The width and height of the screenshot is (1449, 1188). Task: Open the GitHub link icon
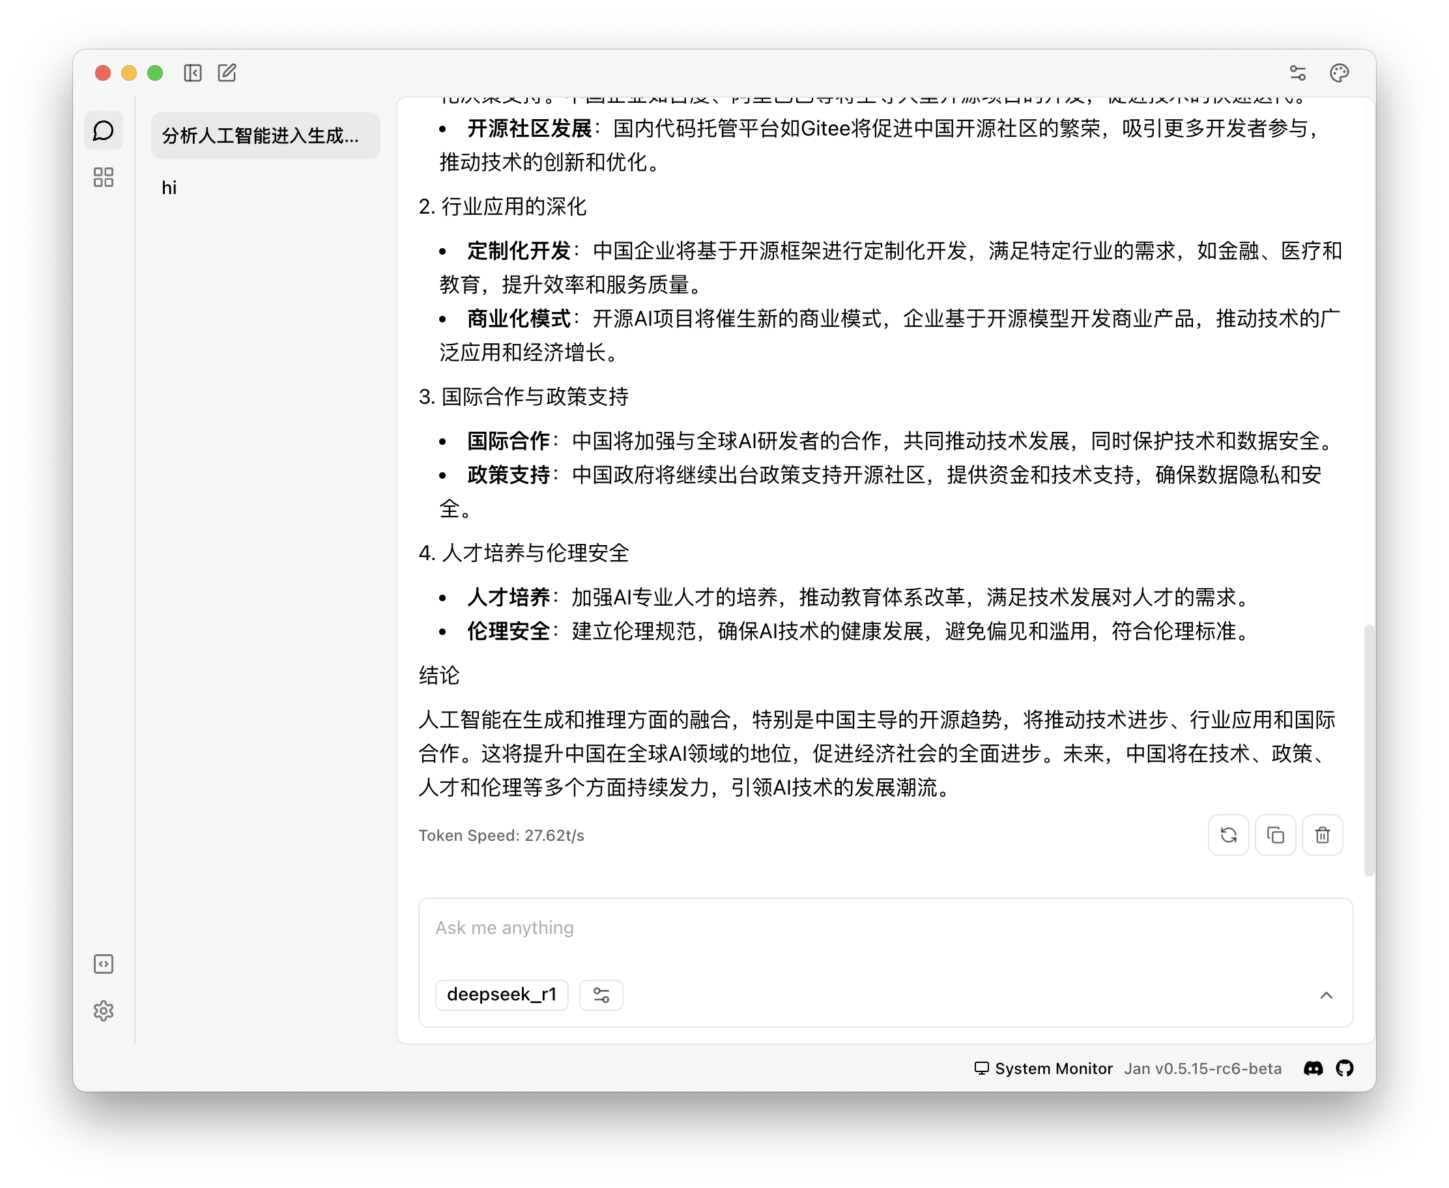coord(1345,1068)
